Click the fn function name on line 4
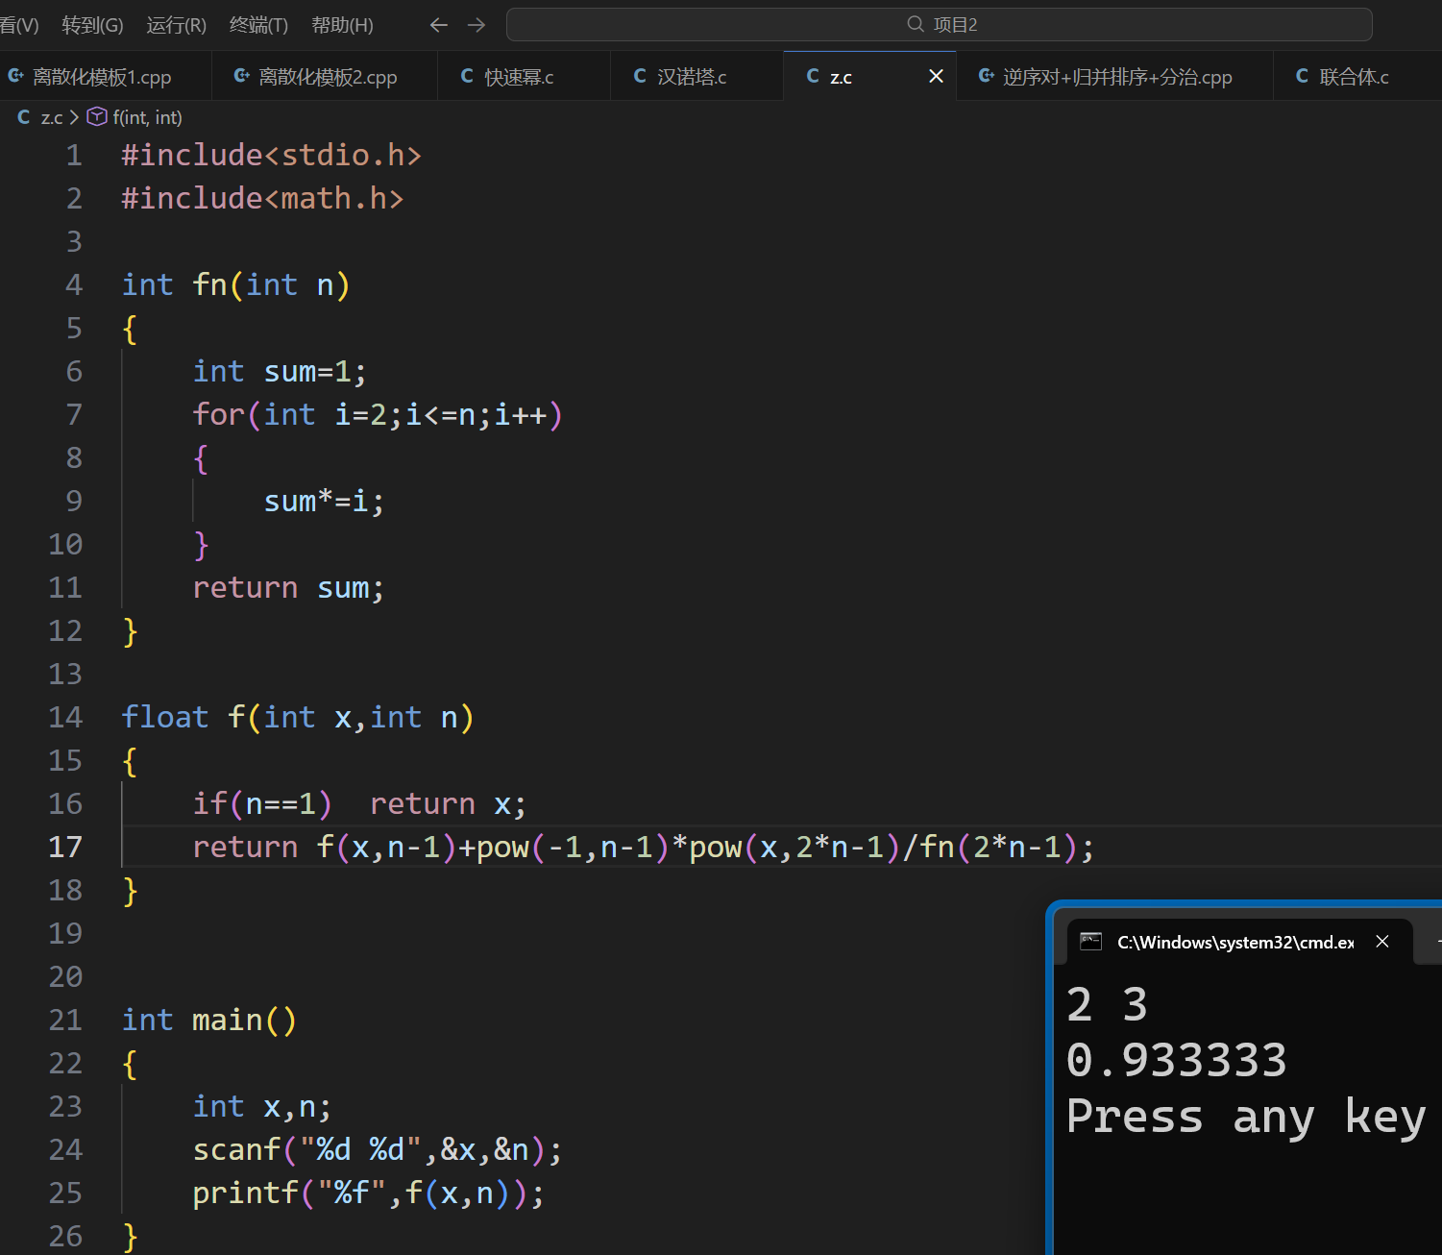Viewport: 1442px width, 1255px height. [209, 284]
